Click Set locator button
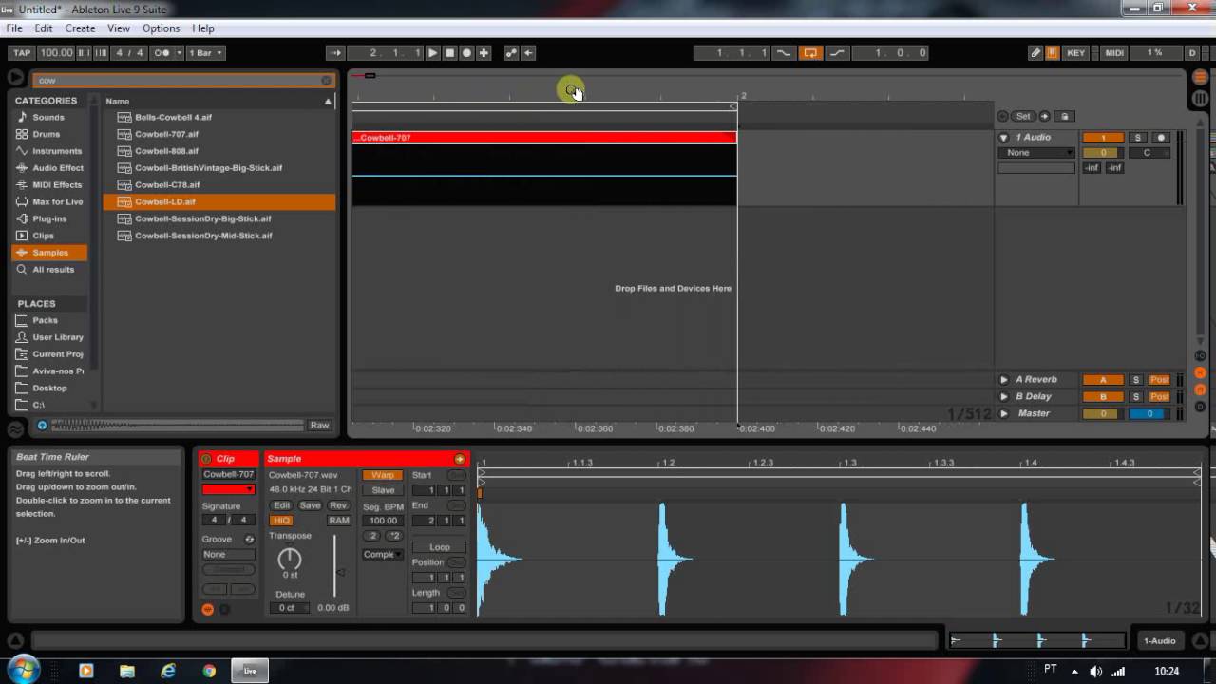 coord(1022,117)
